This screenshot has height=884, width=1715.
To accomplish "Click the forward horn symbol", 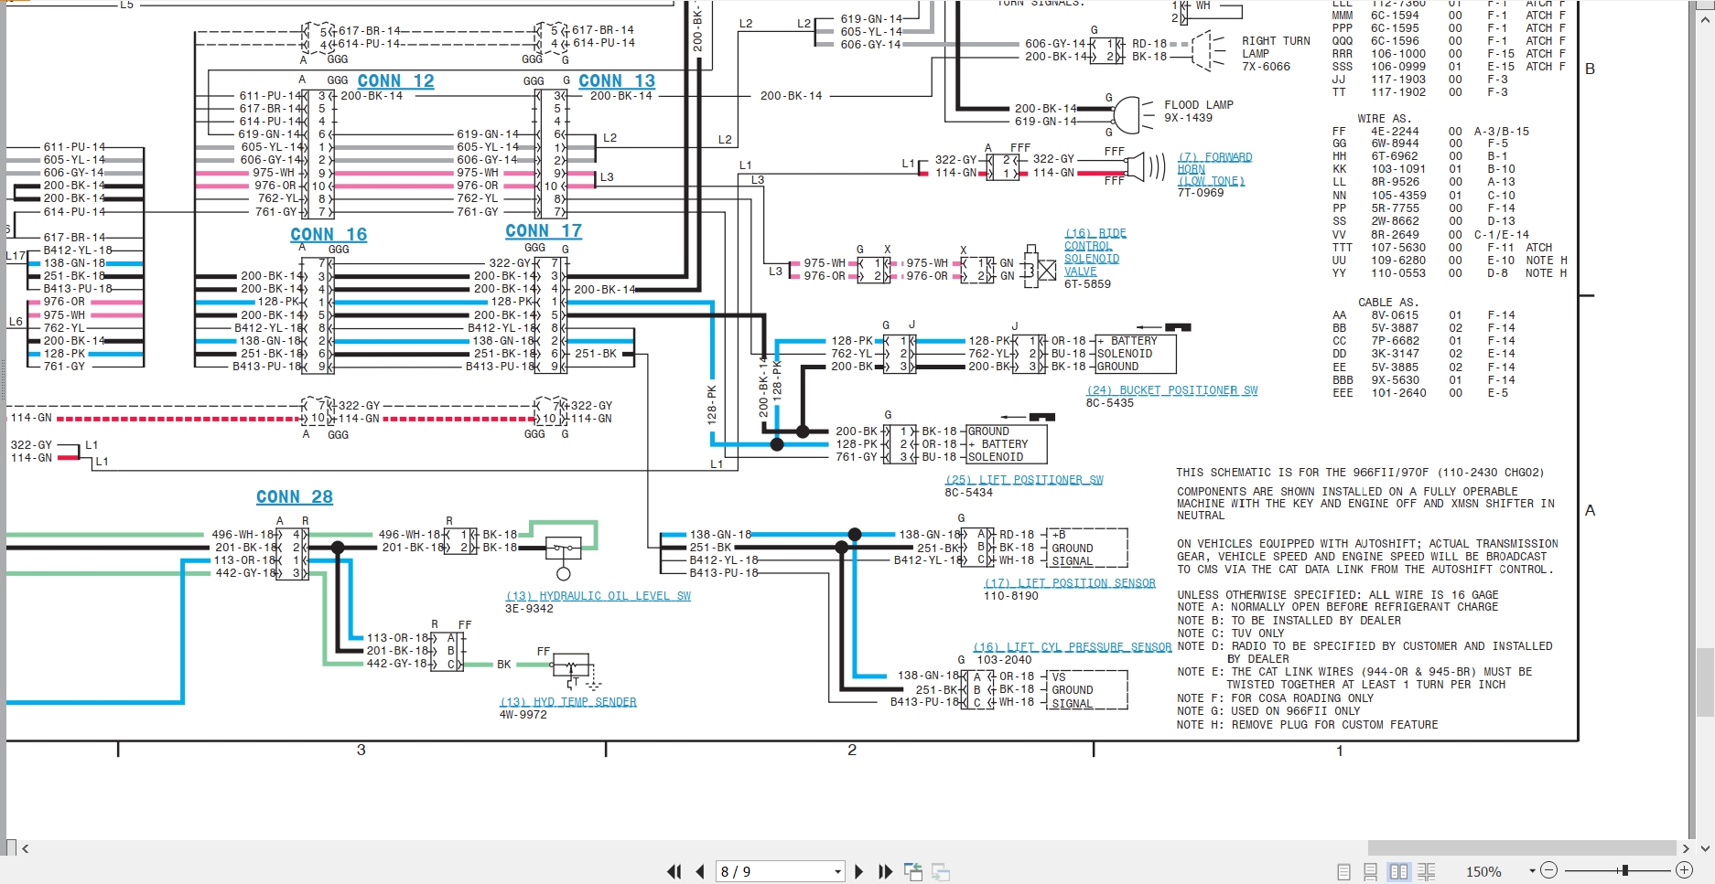I will (x=1145, y=166).
